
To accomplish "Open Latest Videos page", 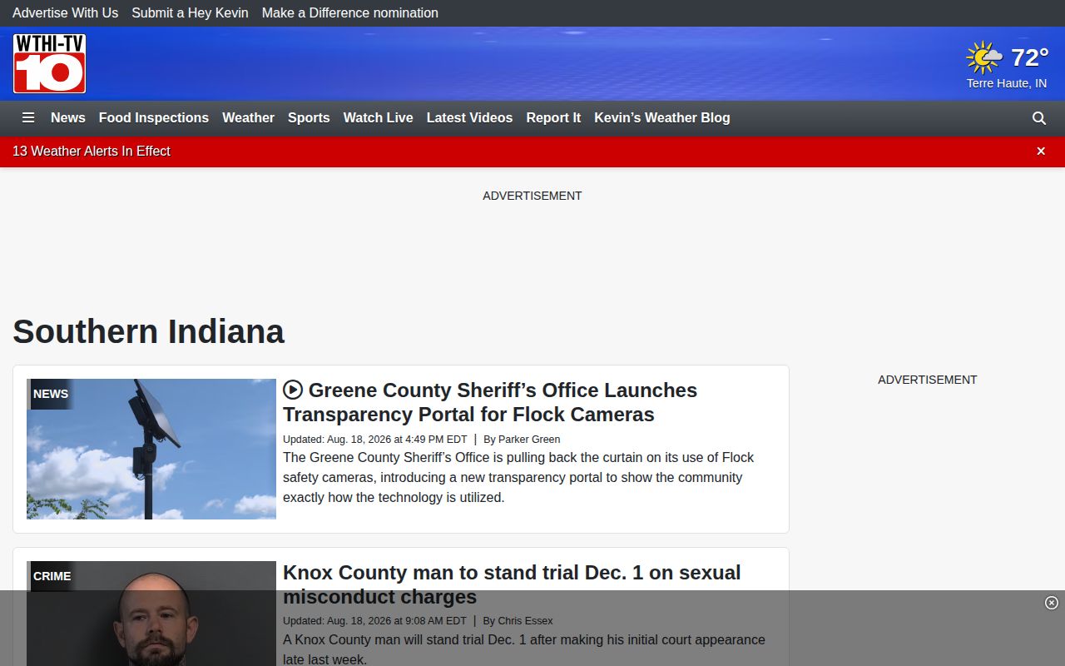I will 469,118.
